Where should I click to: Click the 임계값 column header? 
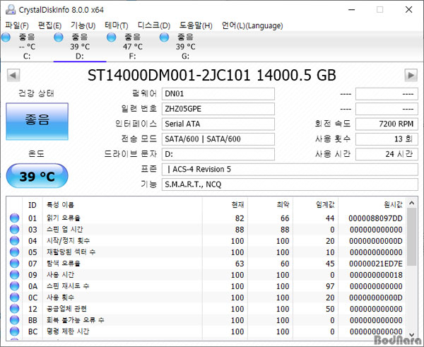click(316, 205)
